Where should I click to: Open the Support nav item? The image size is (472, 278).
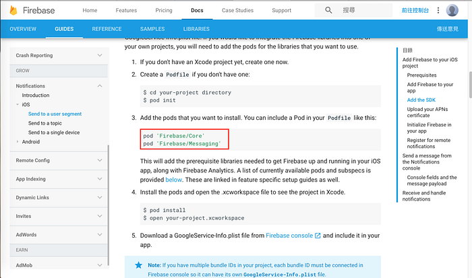click(x=282, y=10)
